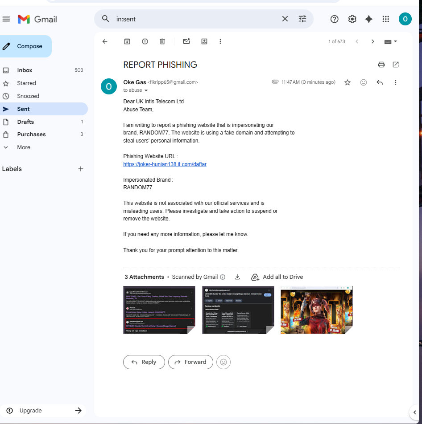The height and width of the screenshot is (424, 422).
Task: Report spam icon in toolbar
Action: (x=145, y=41)
